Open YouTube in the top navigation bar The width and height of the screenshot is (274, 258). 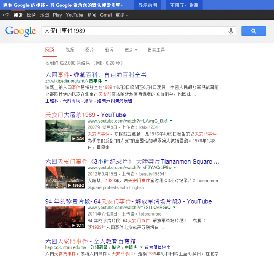[x=74, y=15]
